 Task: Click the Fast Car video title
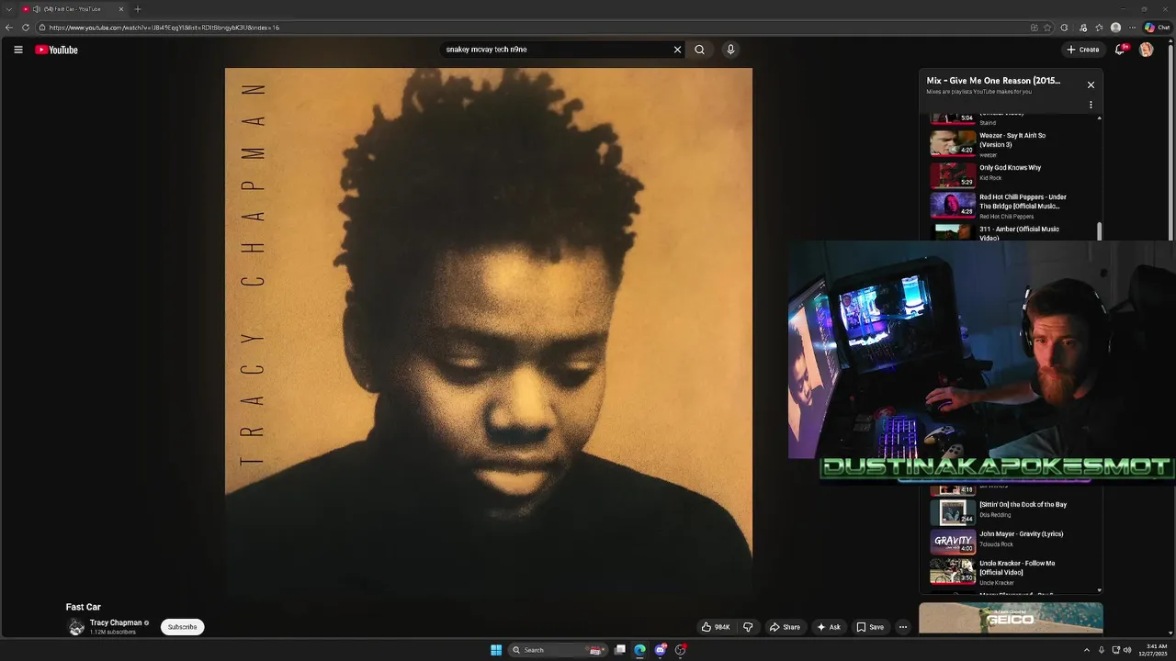coord(84,607)
